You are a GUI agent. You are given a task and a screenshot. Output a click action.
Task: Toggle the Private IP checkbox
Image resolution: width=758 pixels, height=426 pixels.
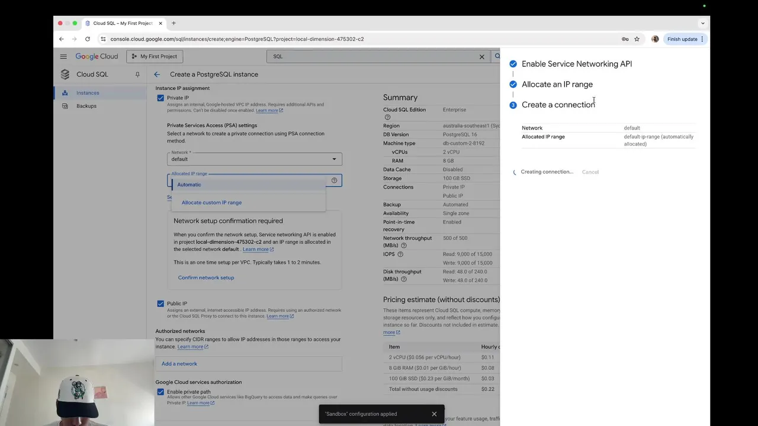tap(160, 98)
